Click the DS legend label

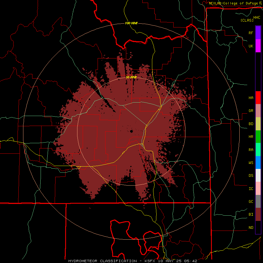pyautogui.click(x=251, y=175)
